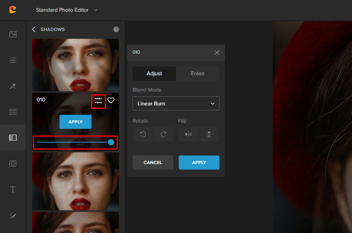Open the Edit adjustments panel
This screenshot has width=352, height=233.
click(13, 60)
